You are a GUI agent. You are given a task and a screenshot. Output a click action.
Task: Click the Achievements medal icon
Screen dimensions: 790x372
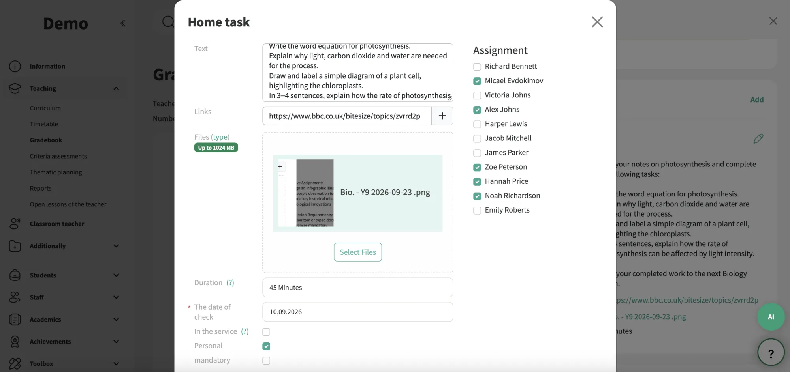pos(15,341)
